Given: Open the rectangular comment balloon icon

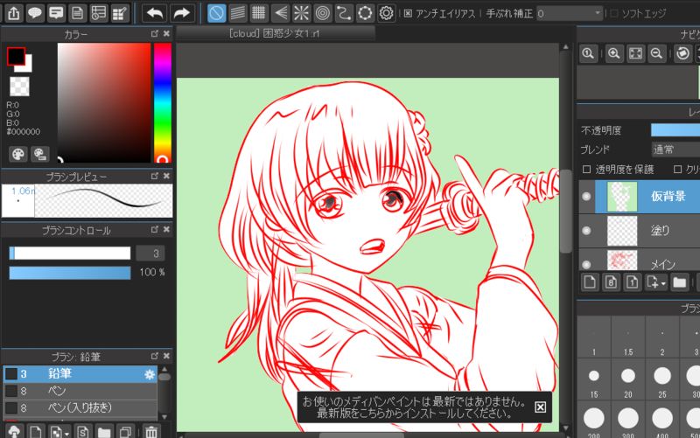Looking at the screenshot, I should (56, 13).
